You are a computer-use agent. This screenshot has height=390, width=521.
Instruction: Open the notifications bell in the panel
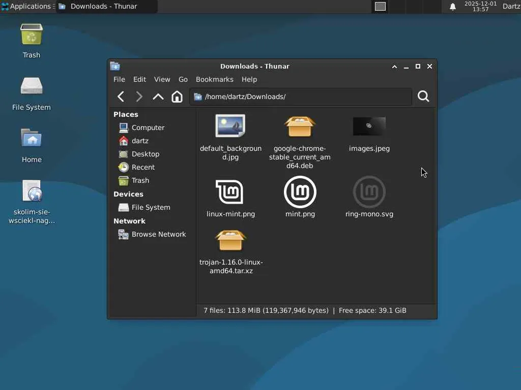point(452,6)
